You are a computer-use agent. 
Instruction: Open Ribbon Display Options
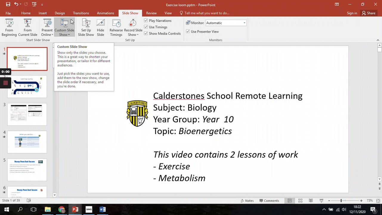(337, 4)
